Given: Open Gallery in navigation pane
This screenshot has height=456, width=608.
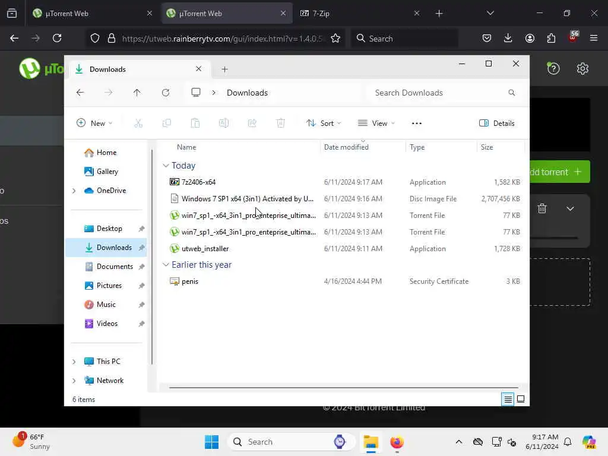Looking at the screenshot, I should (x=101, y=172).
